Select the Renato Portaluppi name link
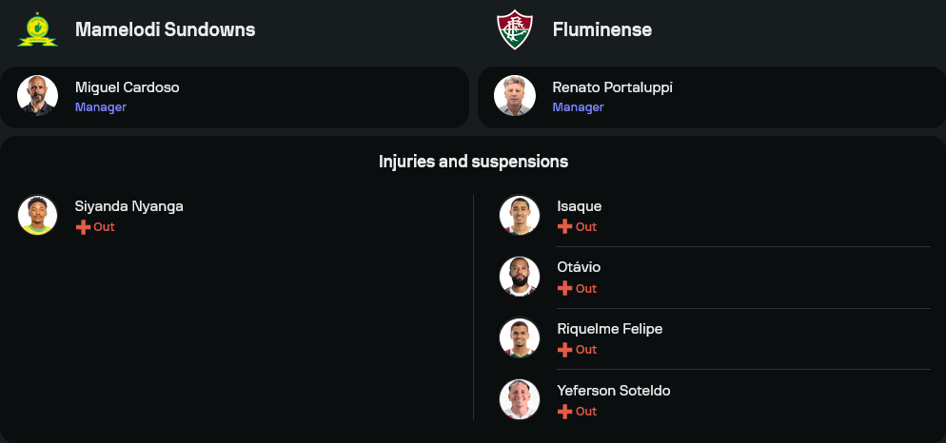The width and height of the screenshot is (946, 443). pyautogui.click(x=612, y=87)
